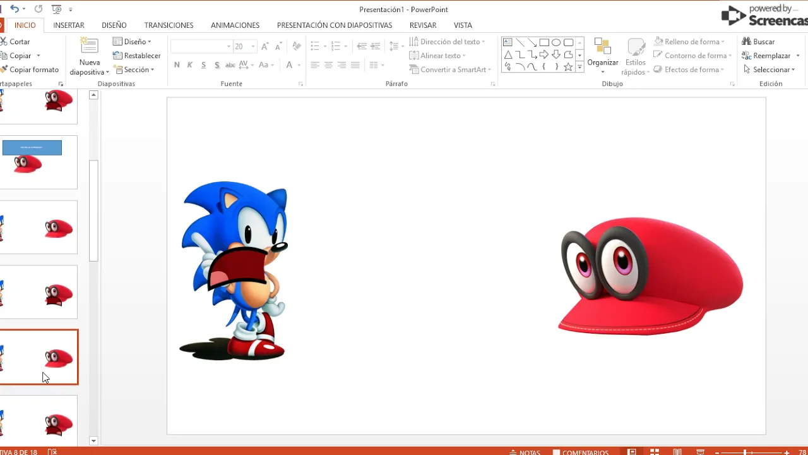808x455 pixels.
Task: Select the five-point star shape
Action: point(568,67)
